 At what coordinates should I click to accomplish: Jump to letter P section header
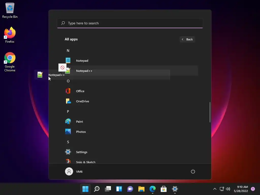[x=68, y=111]
